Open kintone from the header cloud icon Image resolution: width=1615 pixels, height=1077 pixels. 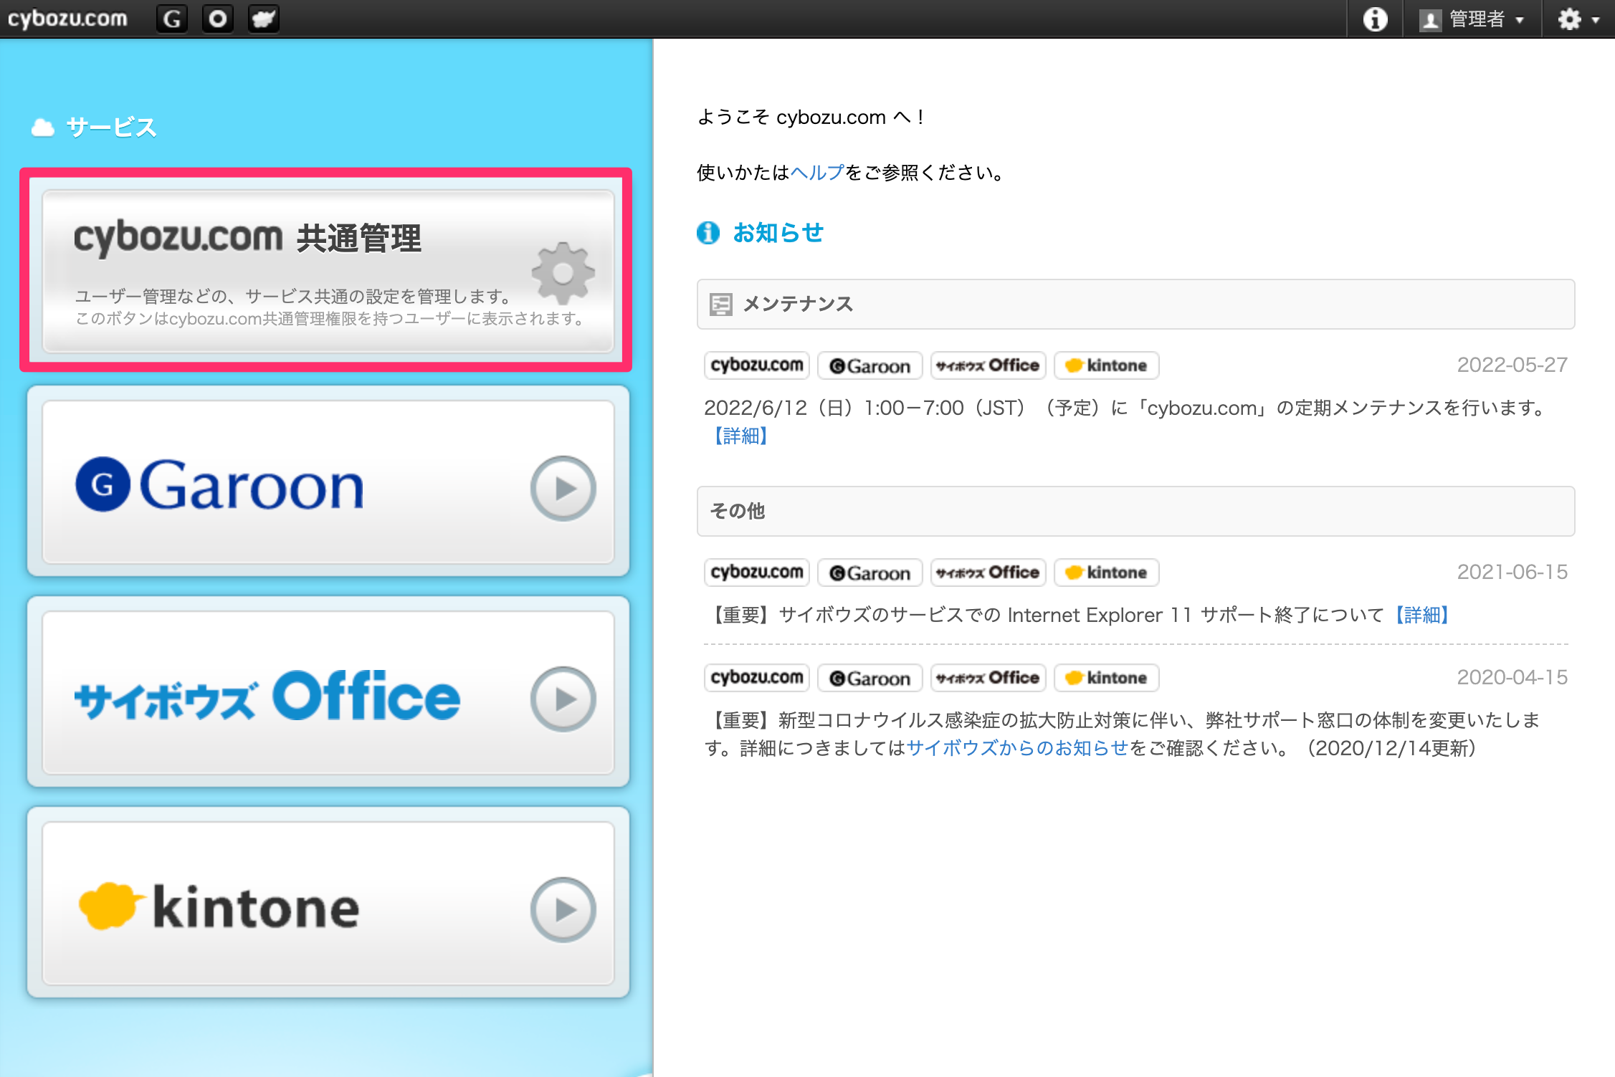coord(264,19)
